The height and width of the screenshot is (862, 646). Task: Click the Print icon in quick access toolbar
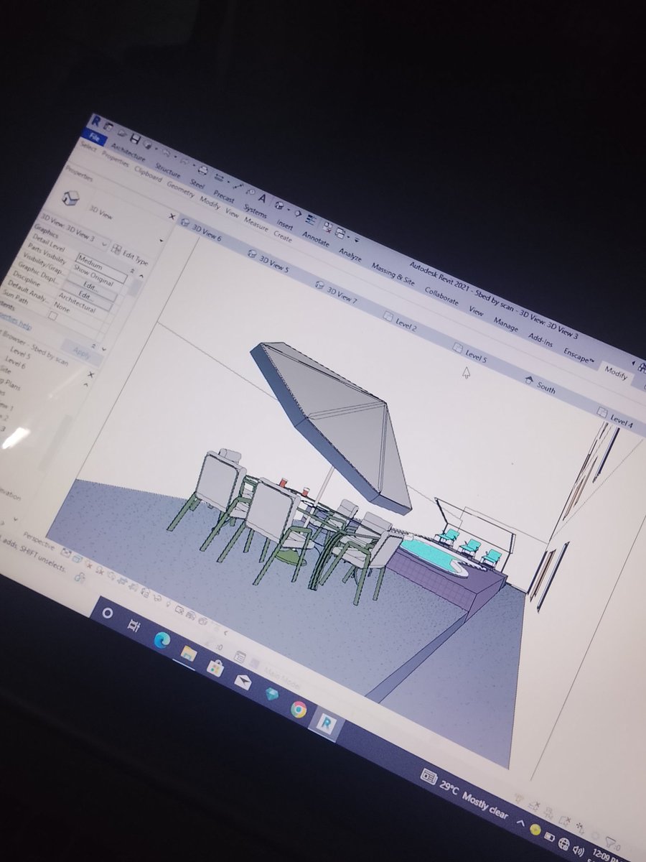204,170
